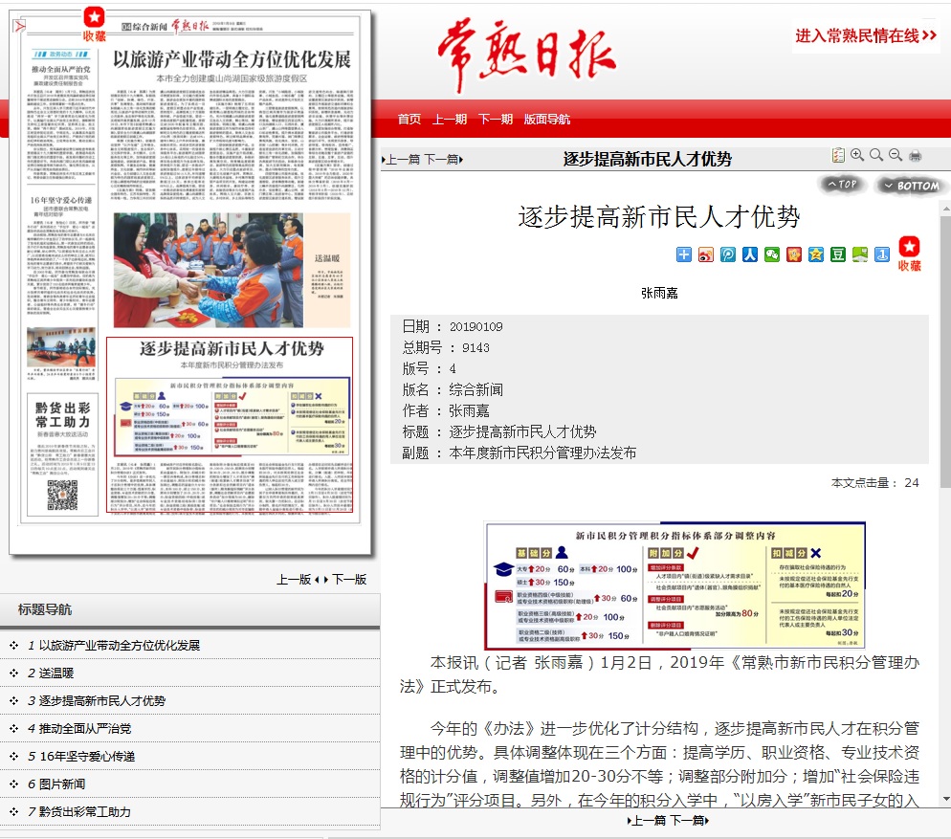Jump to top with the TOP button
951x839 pixels.
pos(843,185)
